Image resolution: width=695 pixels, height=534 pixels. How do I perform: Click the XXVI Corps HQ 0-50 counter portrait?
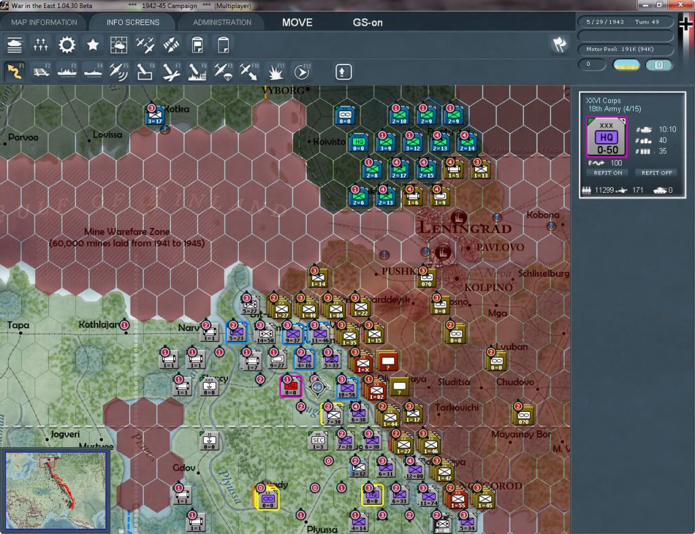click(607, 137)
